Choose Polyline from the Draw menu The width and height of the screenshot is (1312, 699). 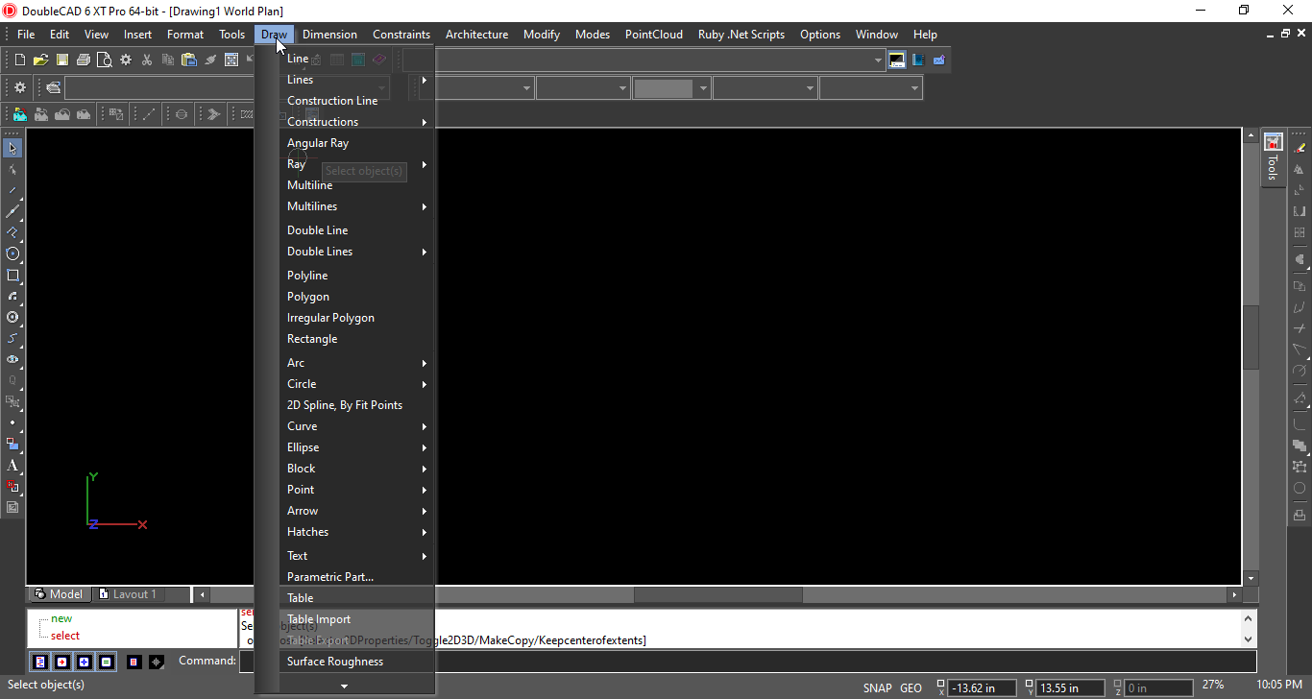tap(356, 276)
